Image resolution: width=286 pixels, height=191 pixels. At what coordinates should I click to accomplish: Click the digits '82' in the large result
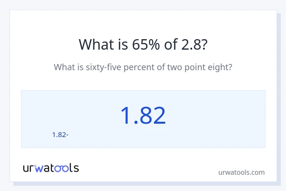click(x=153, y=116)
